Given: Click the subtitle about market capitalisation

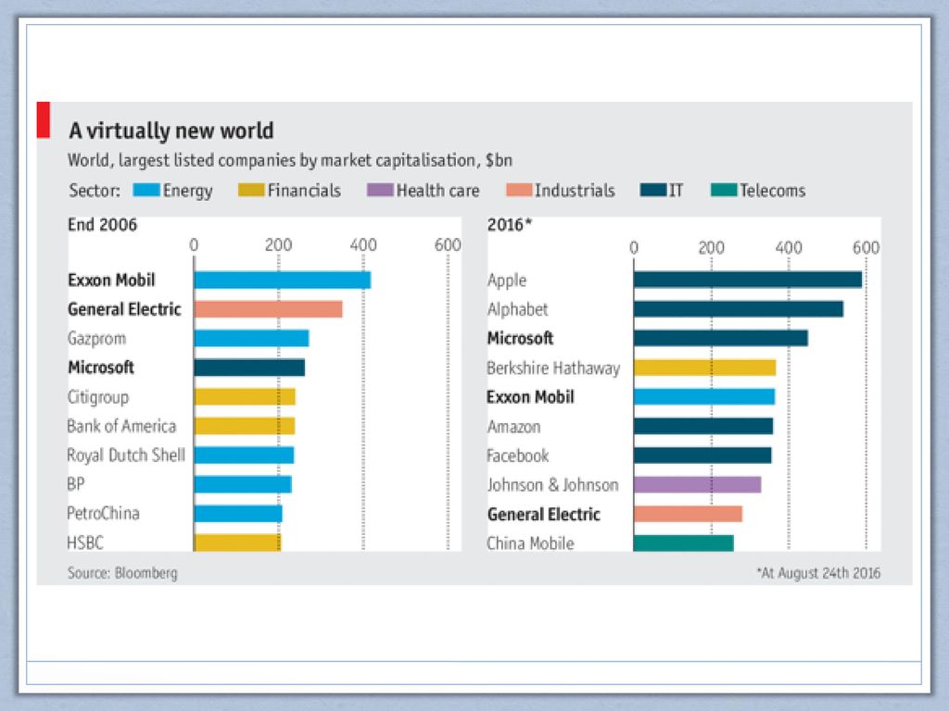Looking at the screenshot, I should [x=290, y=161].
